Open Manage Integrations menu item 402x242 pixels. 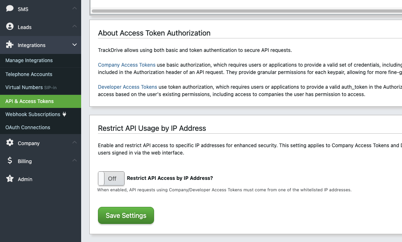[x=29, y=60]
